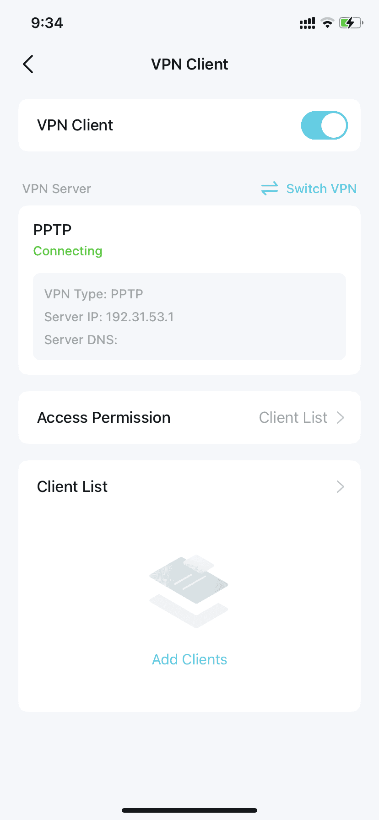Select the VPN Type: PPTP line
The image size is (379, 820).
click(x=94, y=294)
